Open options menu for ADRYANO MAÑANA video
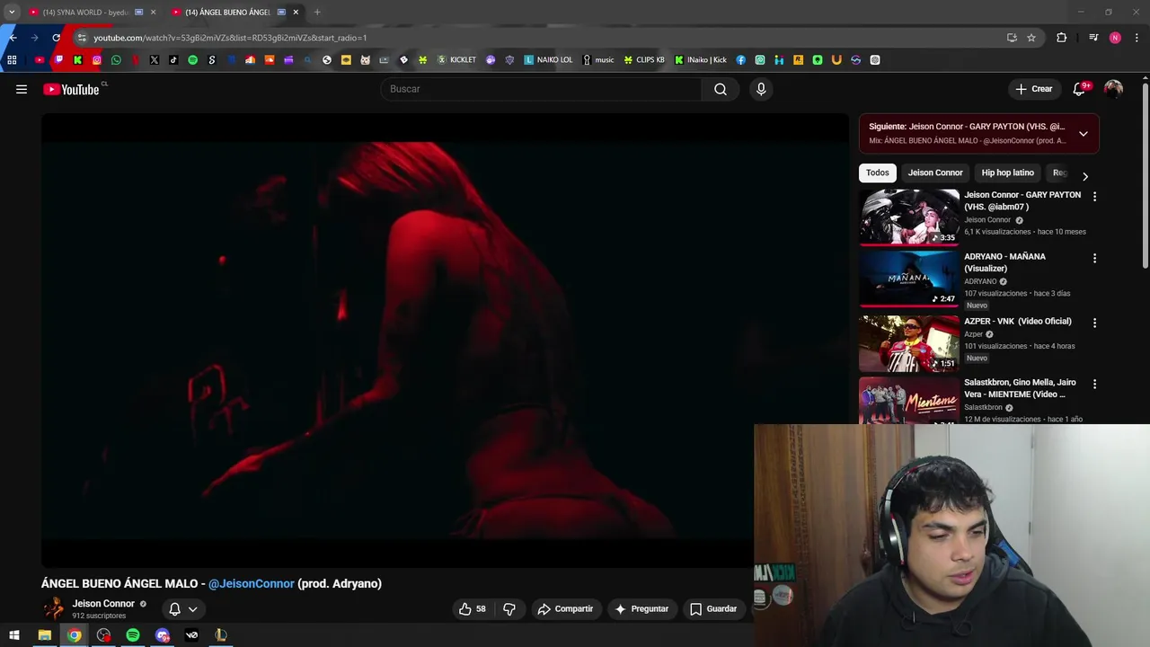Viewport: 1150px width, 647px height. 1094,258
